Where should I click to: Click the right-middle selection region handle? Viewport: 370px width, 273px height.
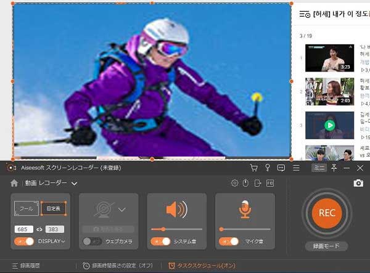tap(292, 81)
